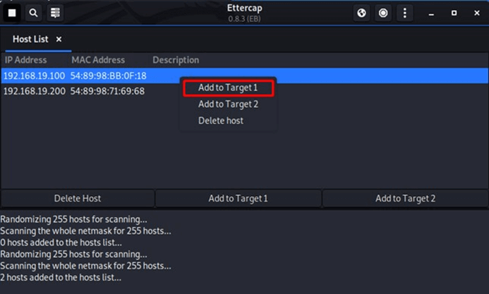Scan for hosts with magnifier icon
This screenshot has height=294, width=489.
tap(33, 13)
